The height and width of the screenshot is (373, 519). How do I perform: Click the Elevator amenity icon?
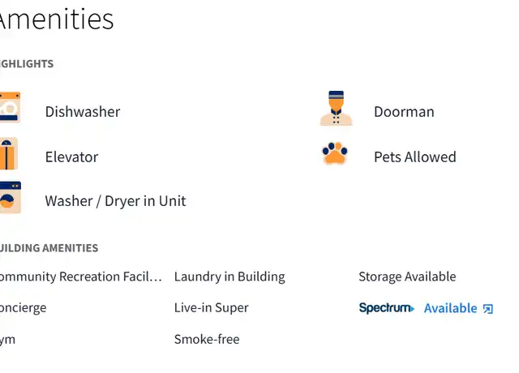[x=9, y=153]
